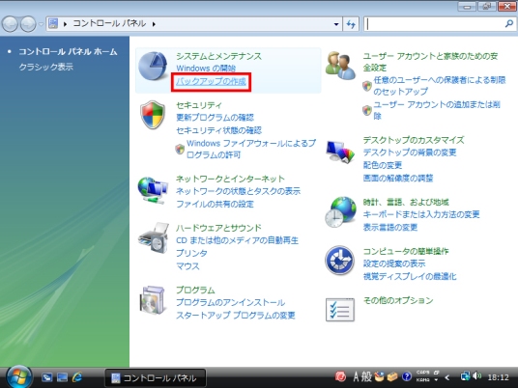Click the Hardware and Sound printer icon
The height and width of the screenshot is (388, 518).
coord(154,237)
